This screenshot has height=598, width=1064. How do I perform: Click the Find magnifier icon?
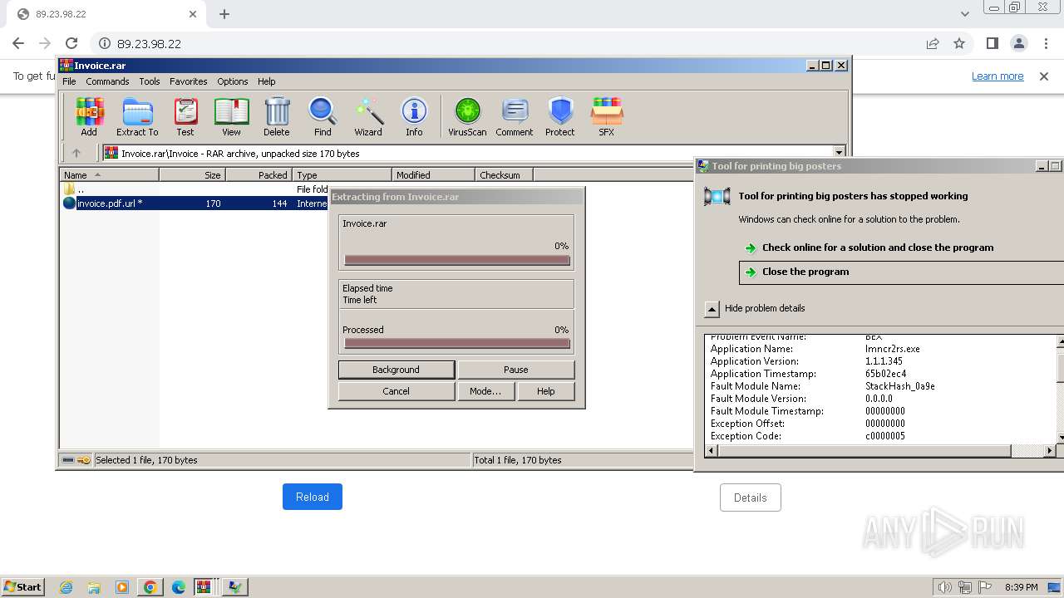coord(323,116)
